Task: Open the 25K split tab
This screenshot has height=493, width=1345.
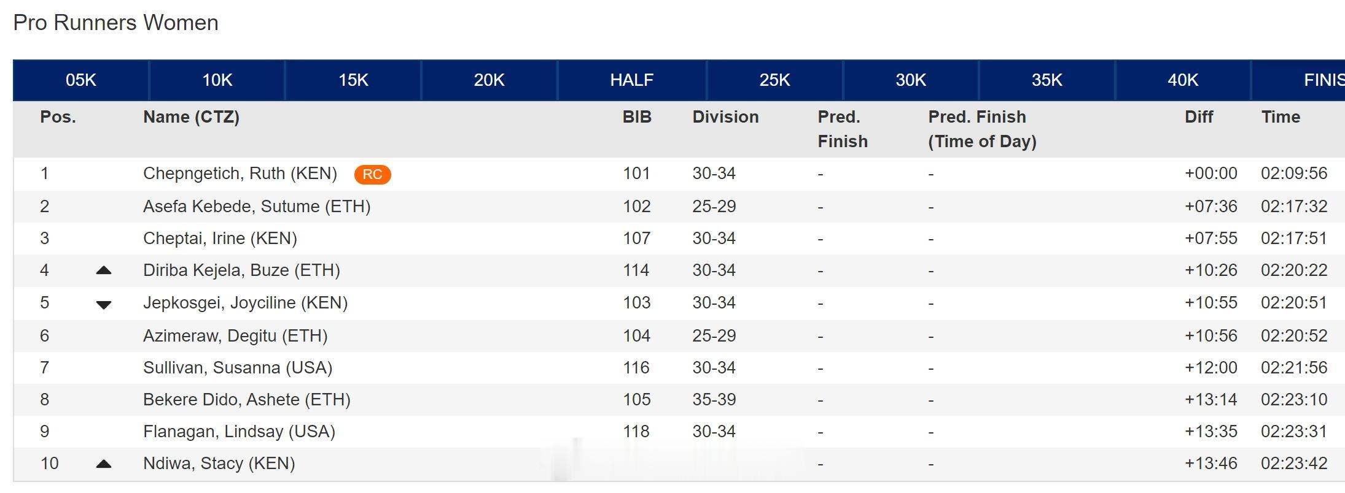Action: coord(774,80)
